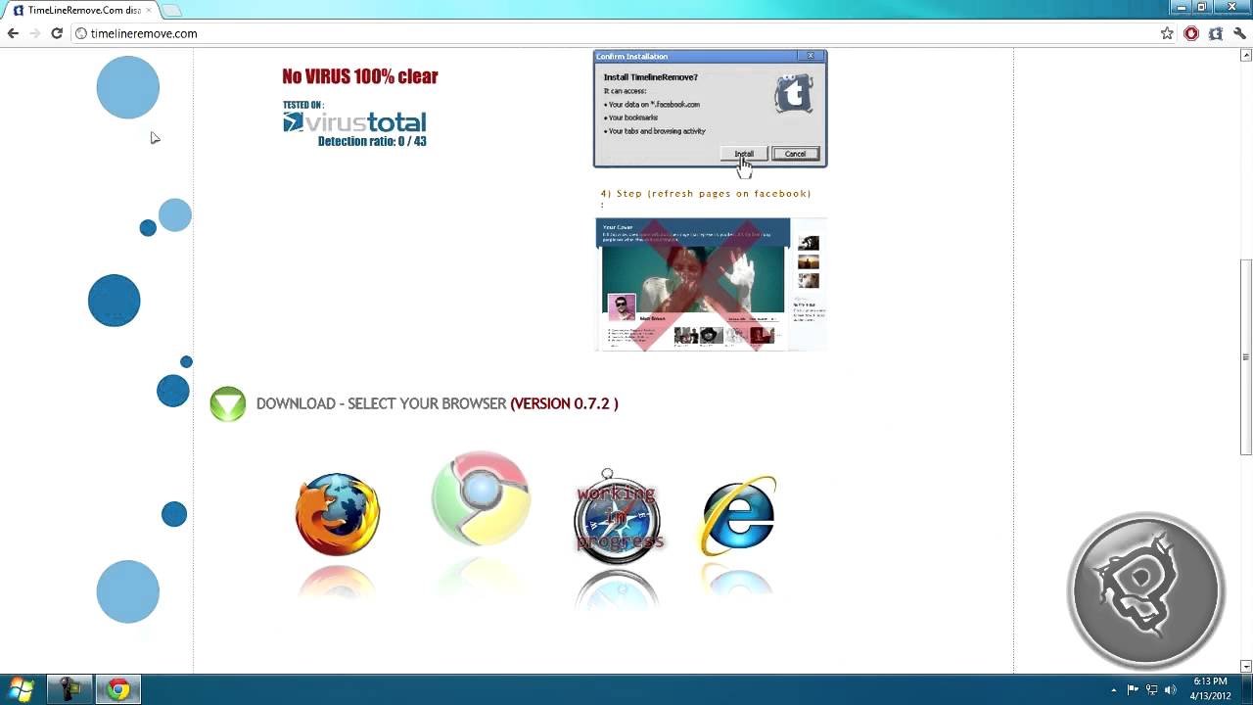Choose the Google Chrome download icon
The image size is (1253, 705).
(481, 498)
